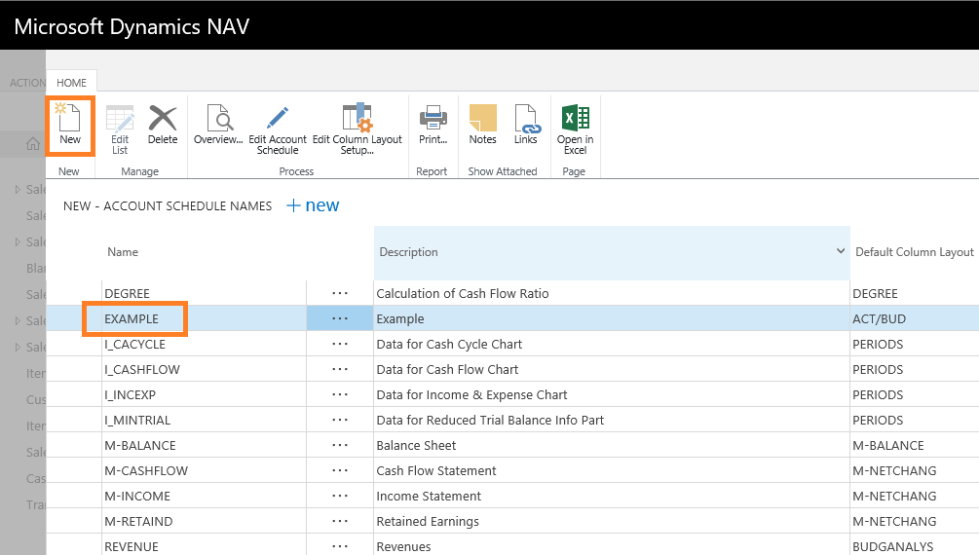Select the REVENUE name cell
Viewport: 979px width, 555px height.
[205, 545]
